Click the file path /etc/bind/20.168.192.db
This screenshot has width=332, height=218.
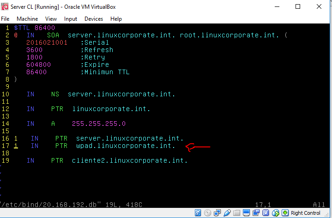coord(48,205)
